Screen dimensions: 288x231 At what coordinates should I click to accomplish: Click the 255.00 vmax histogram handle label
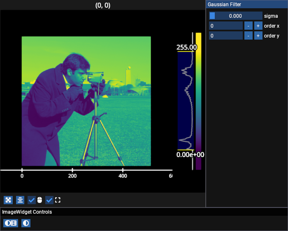point(186,47)
